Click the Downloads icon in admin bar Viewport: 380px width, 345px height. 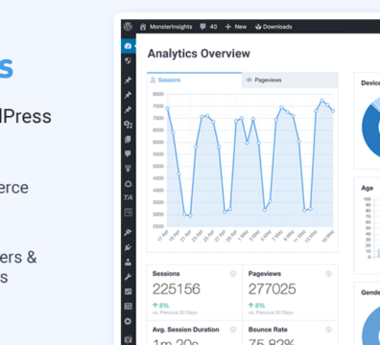[258, 27]
